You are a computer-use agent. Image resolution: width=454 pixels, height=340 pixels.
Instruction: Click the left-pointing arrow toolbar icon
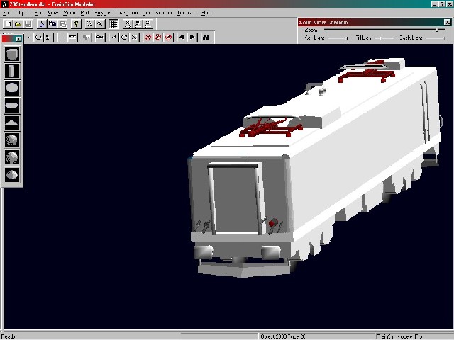[x=182, y=37]
